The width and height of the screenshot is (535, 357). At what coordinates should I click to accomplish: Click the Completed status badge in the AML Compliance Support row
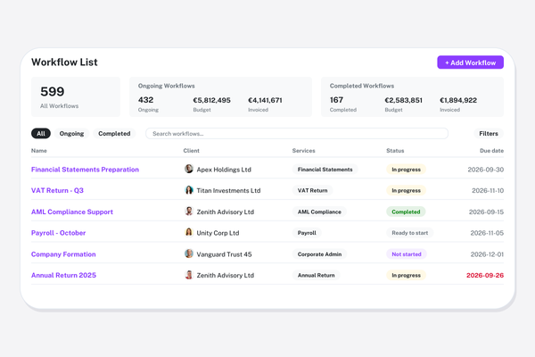point(406,212)
